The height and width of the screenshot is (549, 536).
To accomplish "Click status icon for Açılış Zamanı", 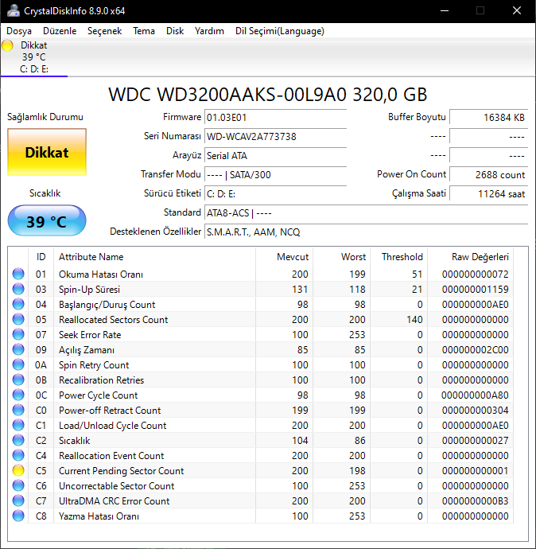I will [x=18, y=349].
